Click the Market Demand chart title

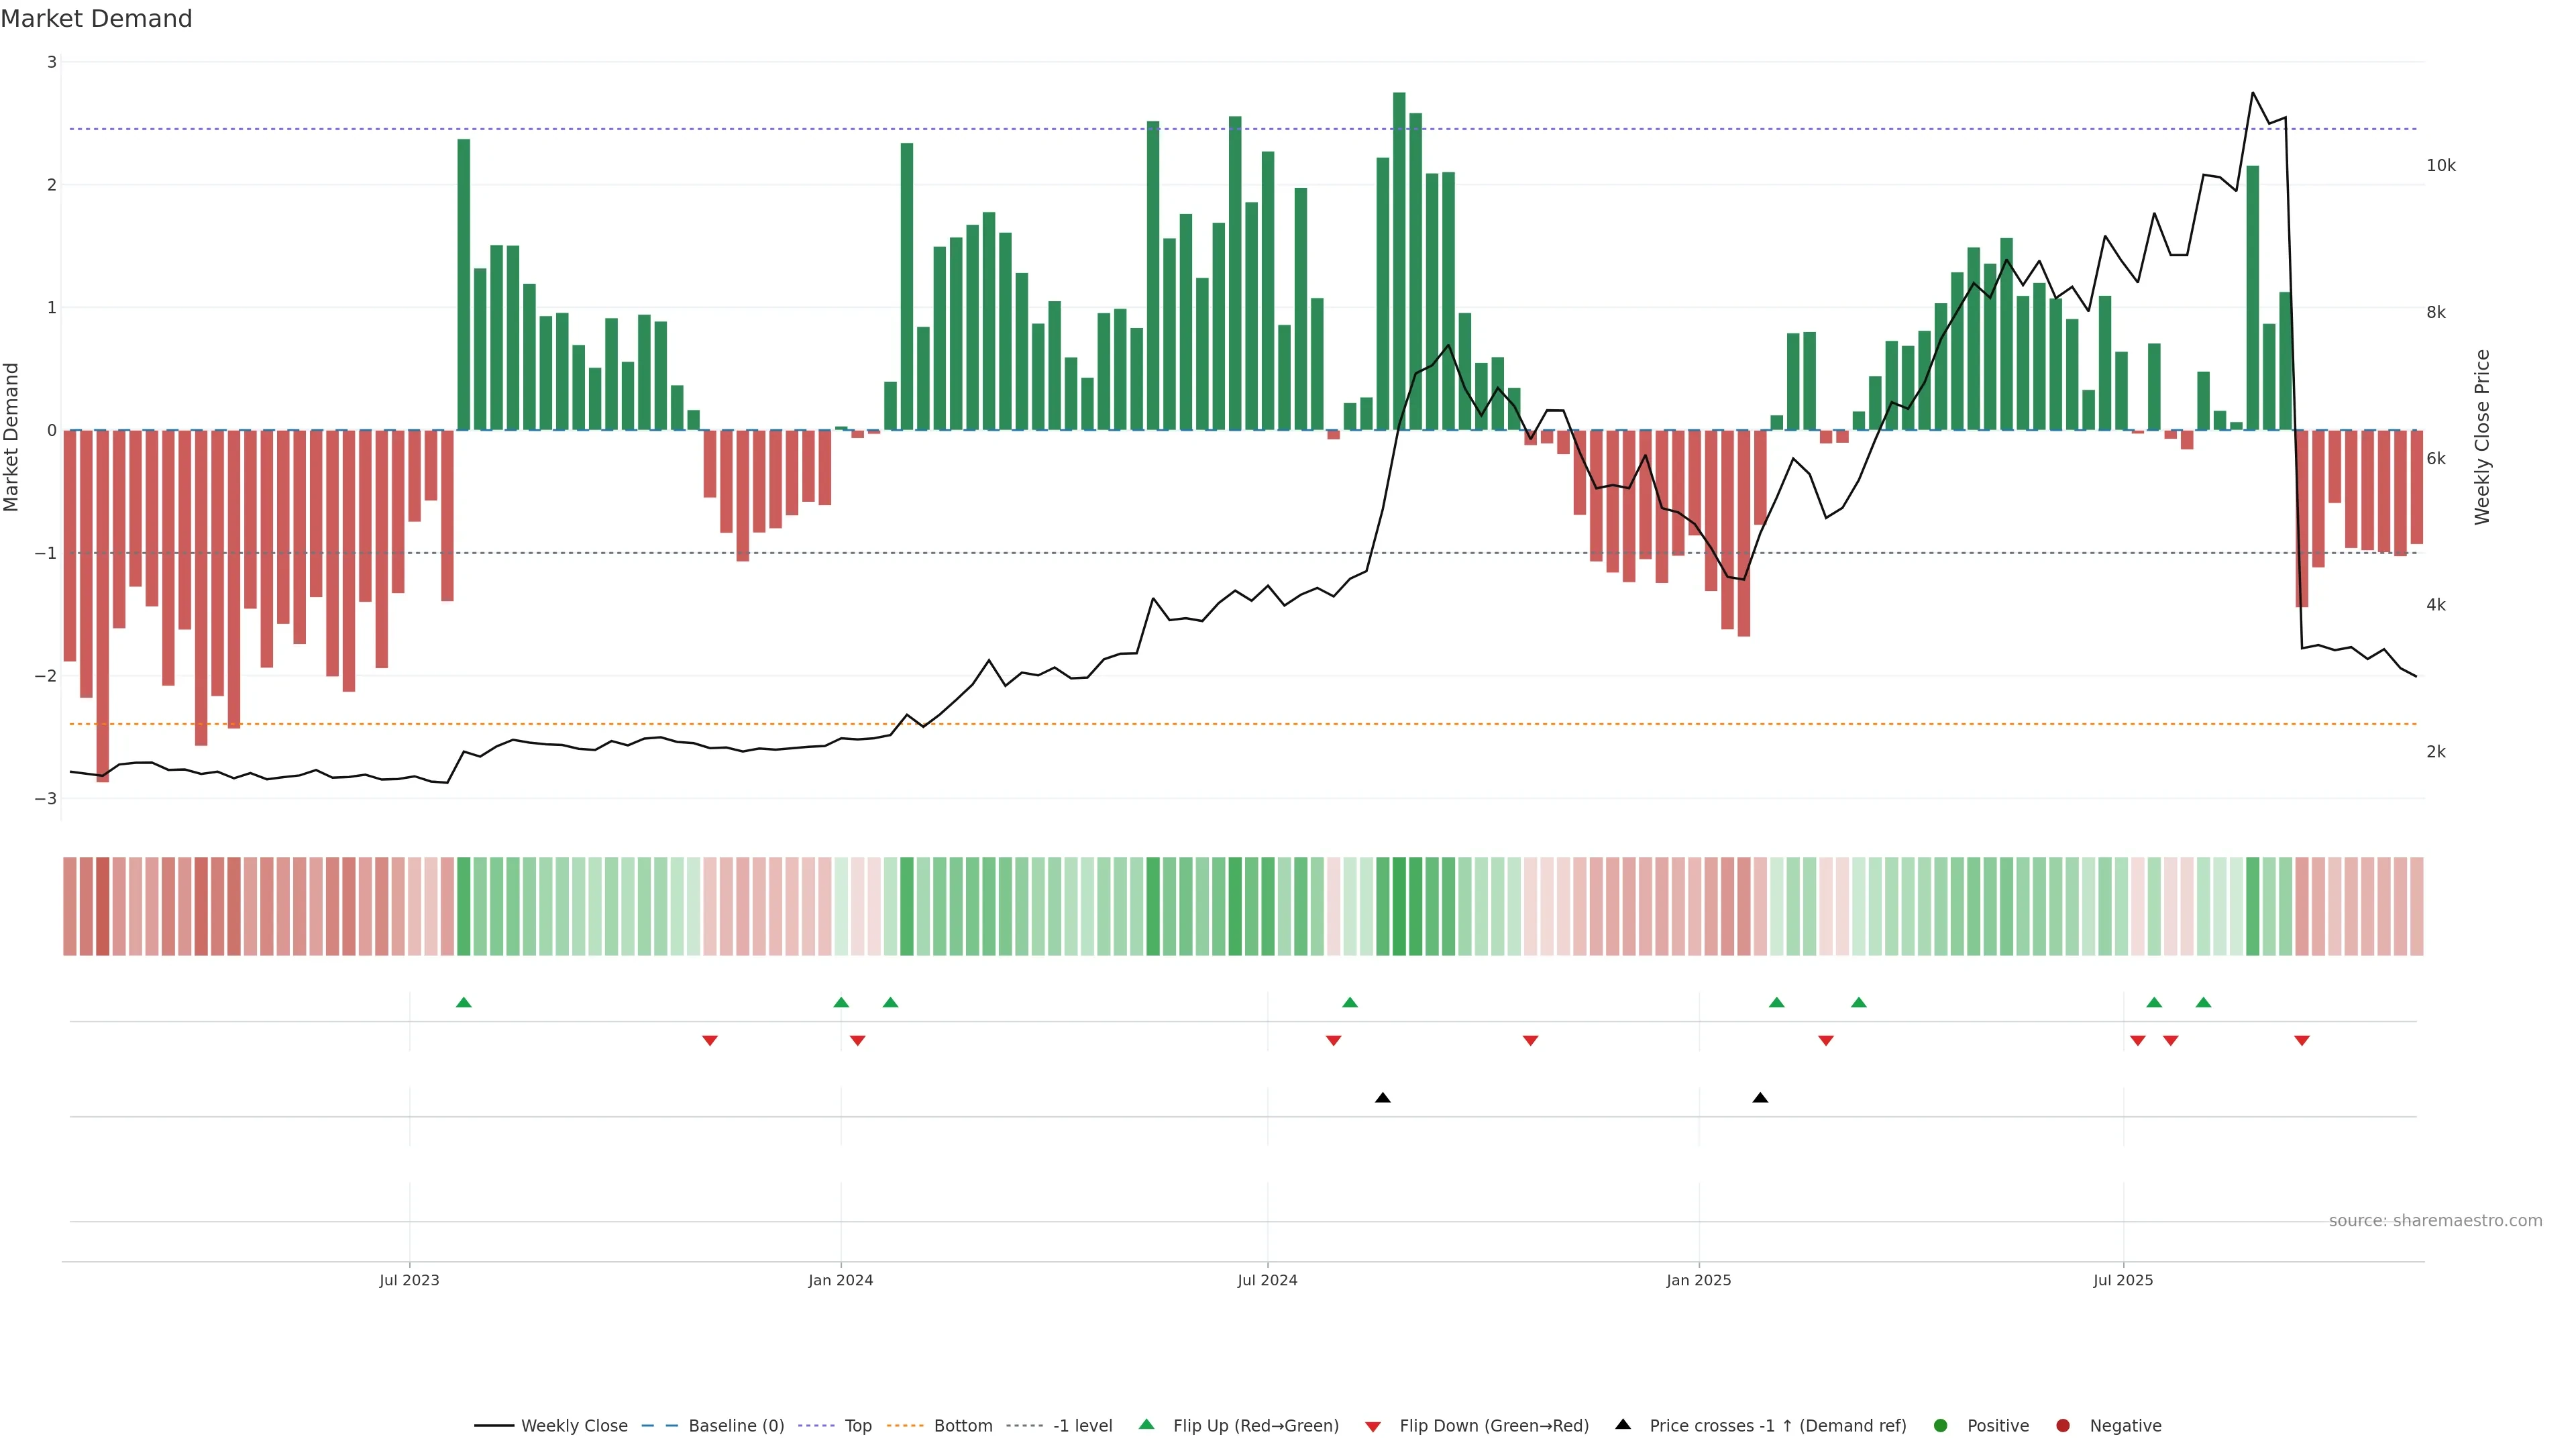click(x=96, y=19)
